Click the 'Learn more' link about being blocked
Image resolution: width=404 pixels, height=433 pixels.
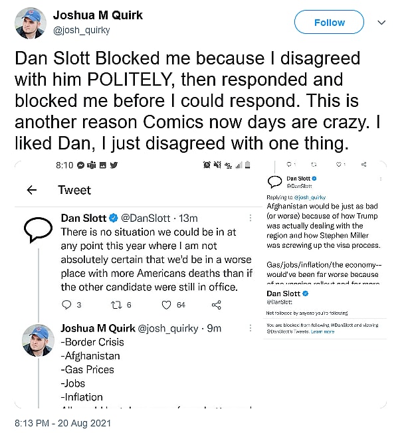323,331
